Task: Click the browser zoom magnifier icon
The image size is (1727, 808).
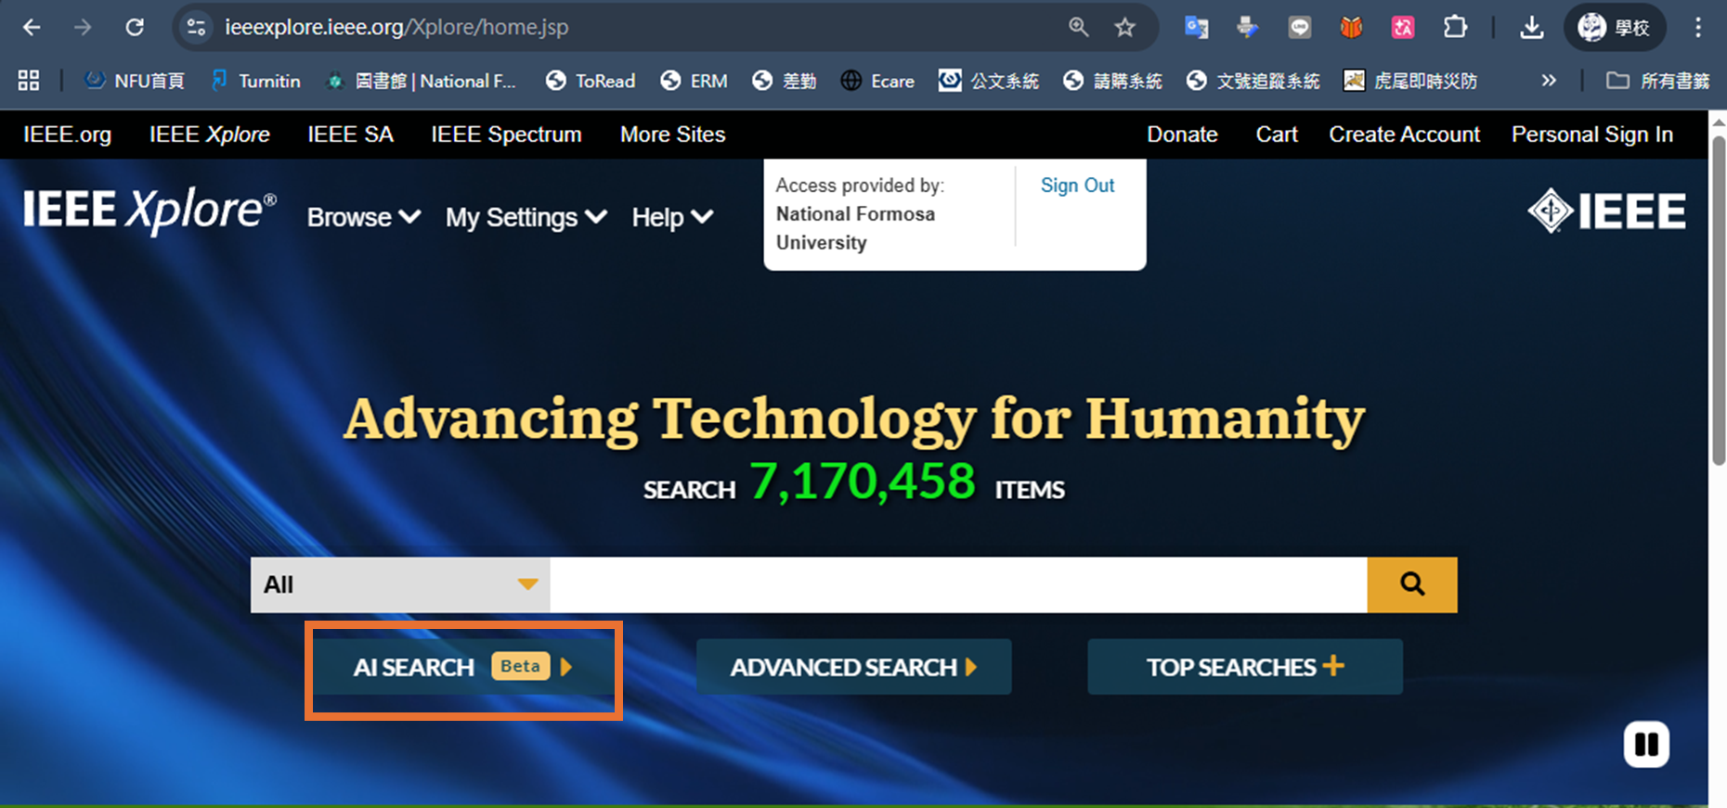Action: pos(1078,28)
